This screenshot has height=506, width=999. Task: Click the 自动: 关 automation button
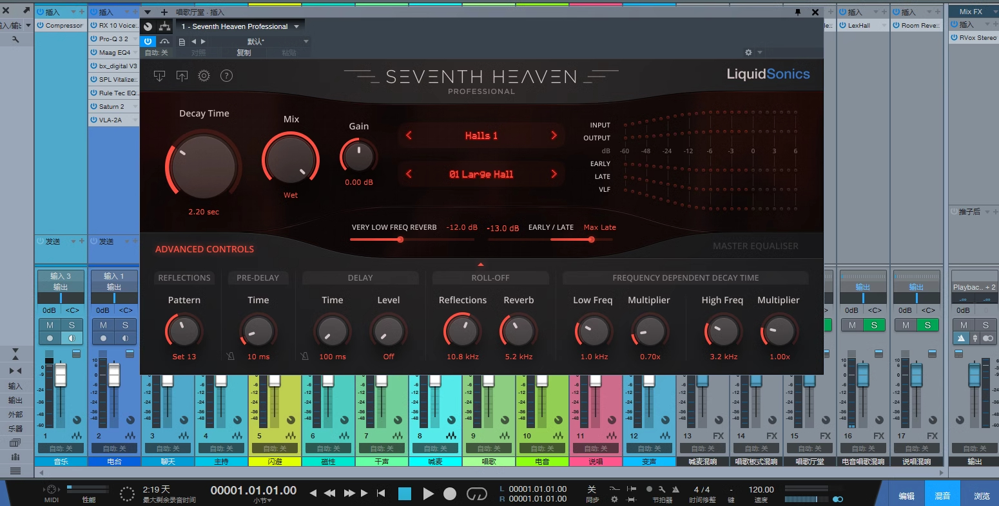pyautogui.click(x=156, y=53)
